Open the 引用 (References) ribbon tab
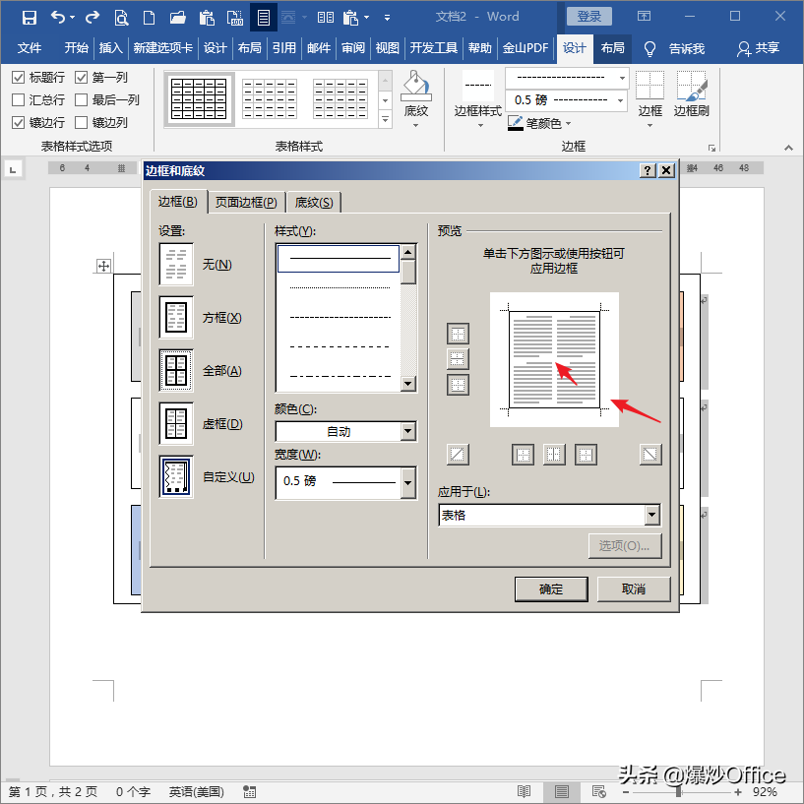Viewport: 804px width, 804px height. (284, 48)
